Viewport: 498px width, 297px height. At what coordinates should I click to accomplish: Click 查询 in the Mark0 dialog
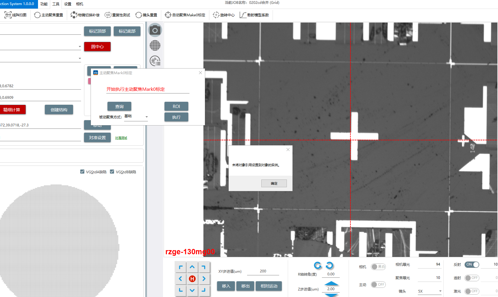click(119, 107)
